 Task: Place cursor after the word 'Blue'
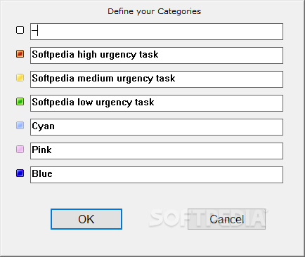tap(53, 173)
